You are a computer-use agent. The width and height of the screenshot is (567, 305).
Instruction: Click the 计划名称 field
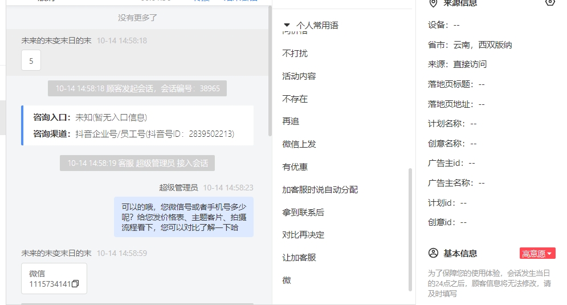coord(452,124)
